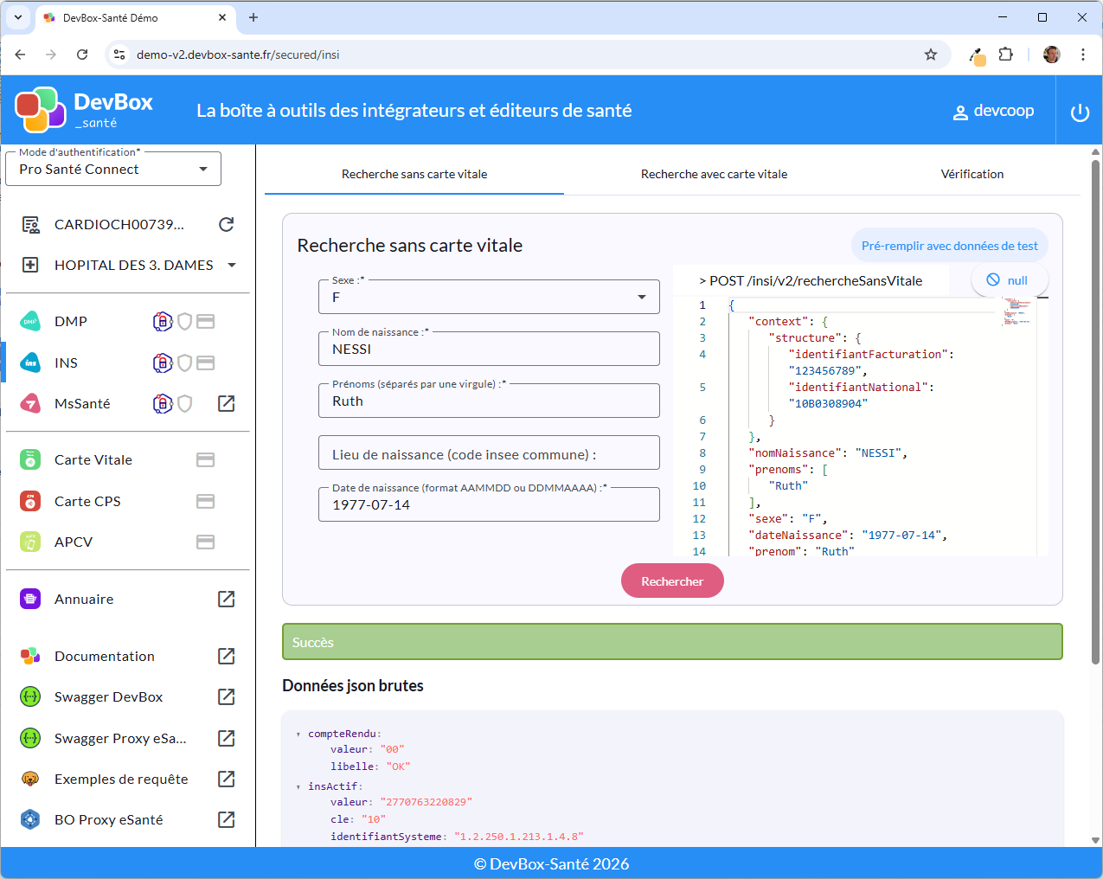This screenshot has height=879, width=1103.
Task: Click the power logout icon in header
Action: click(x=1080, y=112)
